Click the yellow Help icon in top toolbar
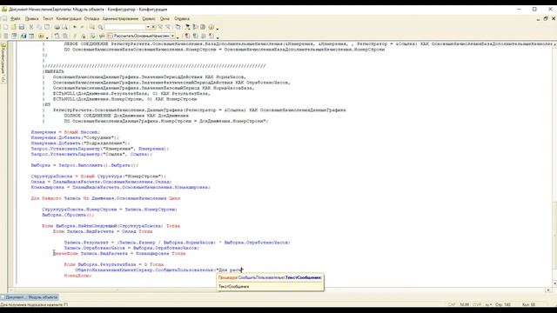This screenshot has width=557, height=313. coord(211,27)
